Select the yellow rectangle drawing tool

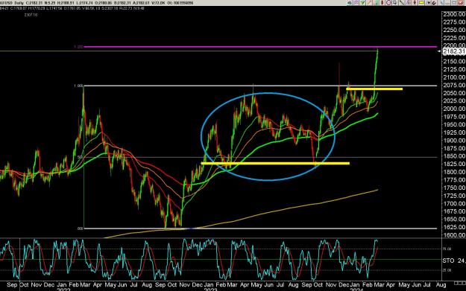pyautogui.click(x=421, y=2)
